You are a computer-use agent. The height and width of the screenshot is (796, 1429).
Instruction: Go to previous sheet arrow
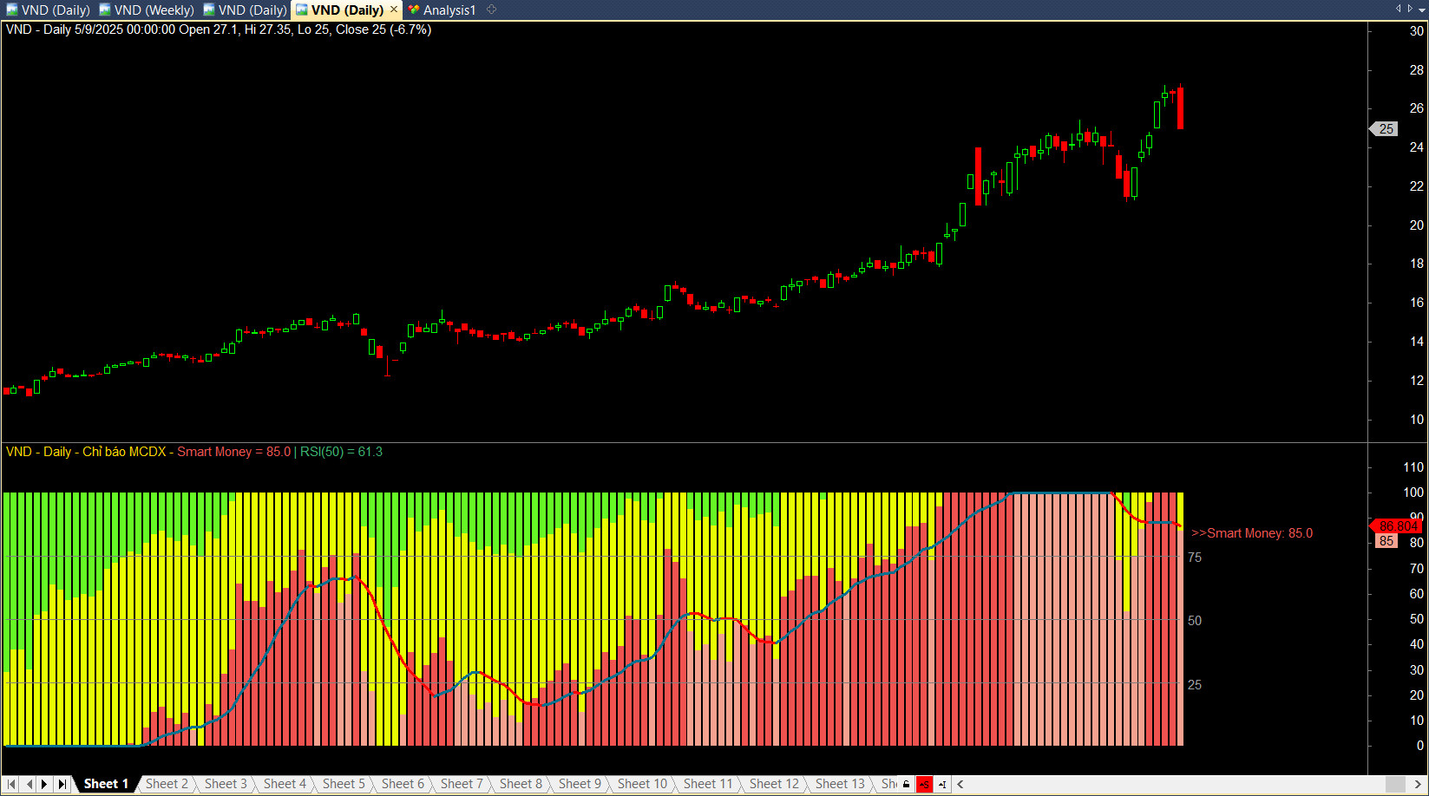(29, 784)
